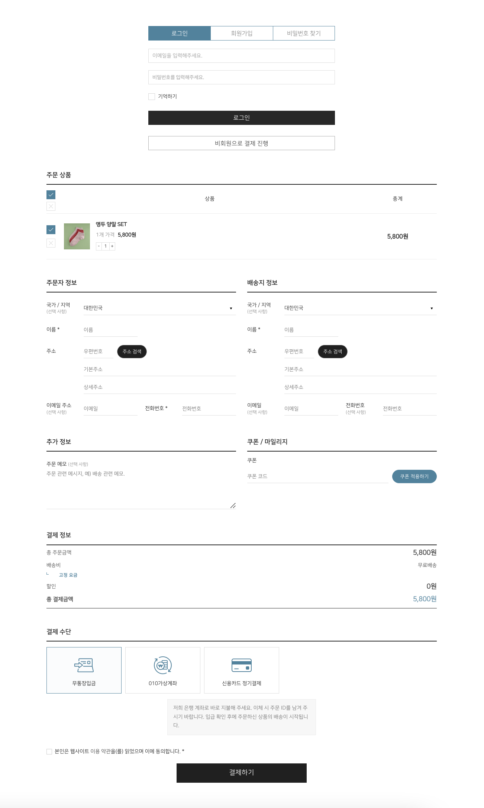Uncheck the 앵두 양말 SET item checkbox

[51, 230]
